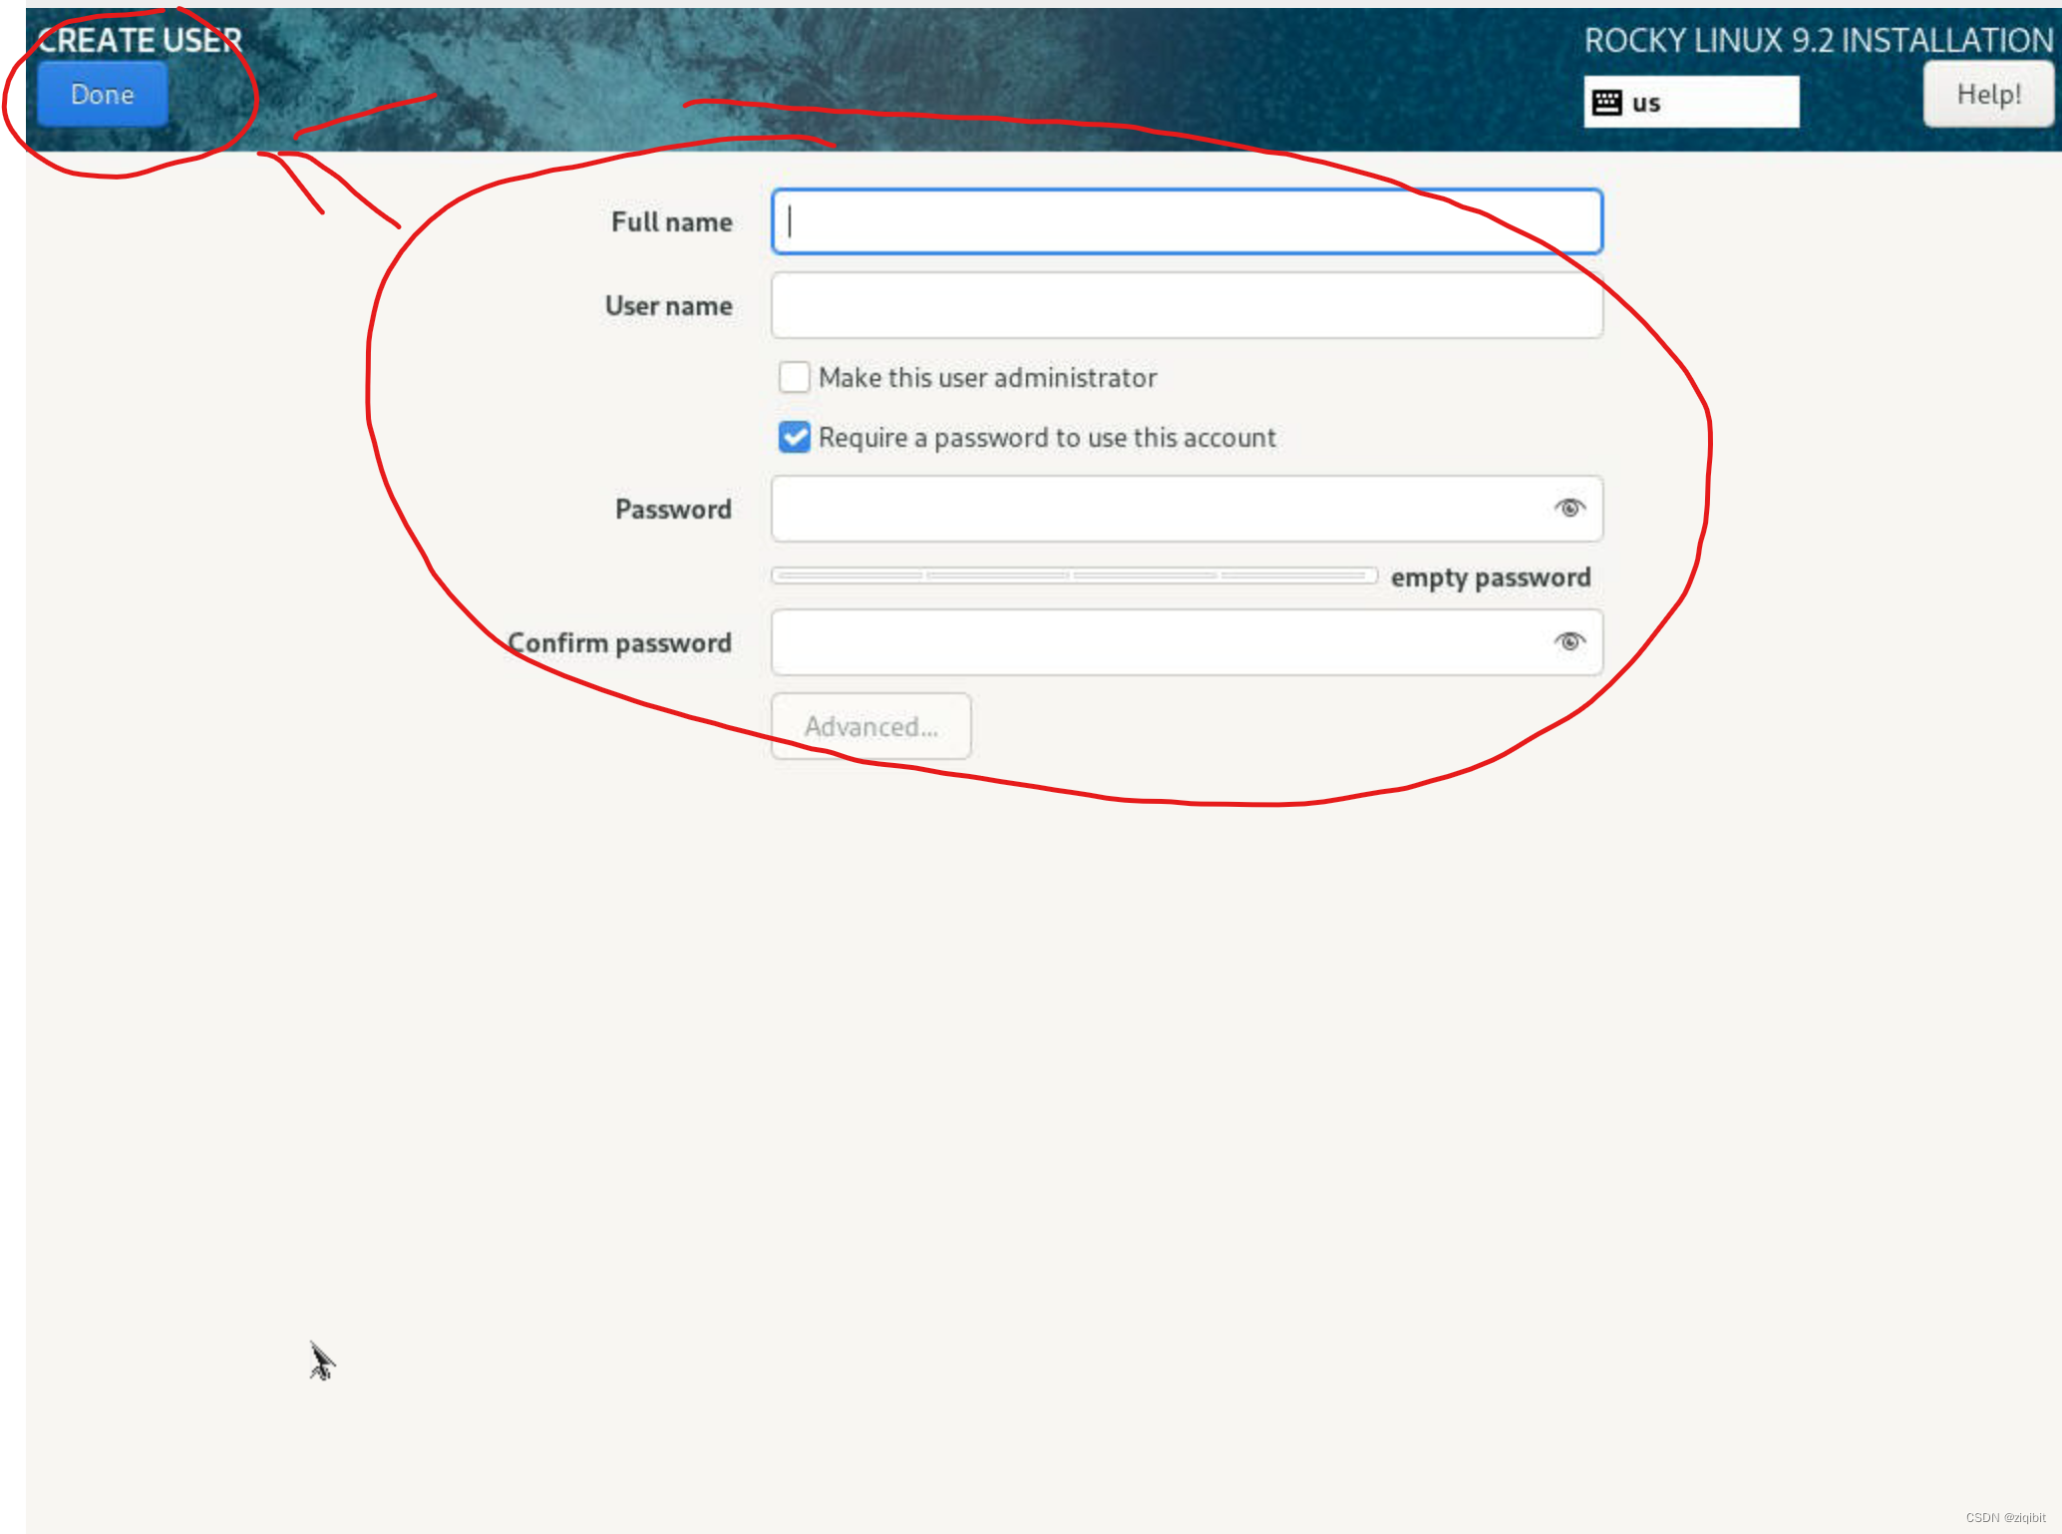Click the keyboard icon beside us
Screen dimensions: 2062x1534
point(1606,102)
